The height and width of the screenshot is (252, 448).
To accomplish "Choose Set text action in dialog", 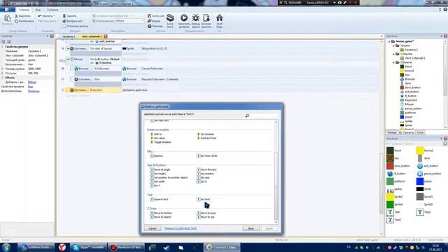I will (x=204, y=199).
